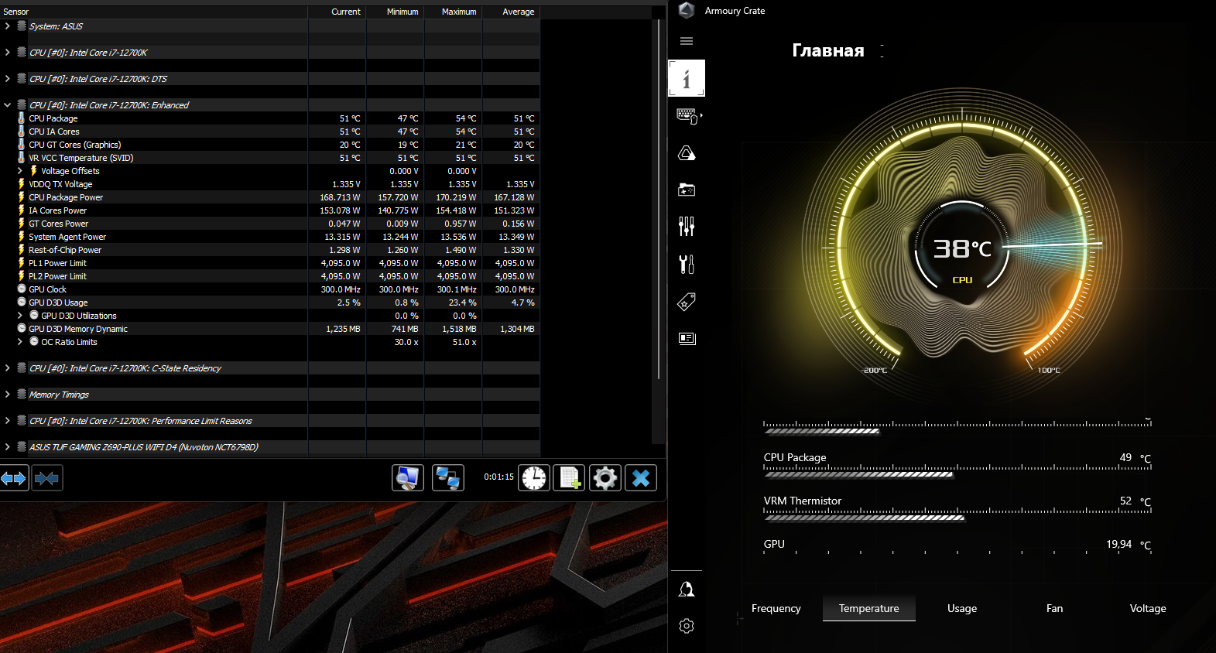1216x653 pixels.
Task: Click the Armoury Crate window title
Action: click(x=735, y=11)
